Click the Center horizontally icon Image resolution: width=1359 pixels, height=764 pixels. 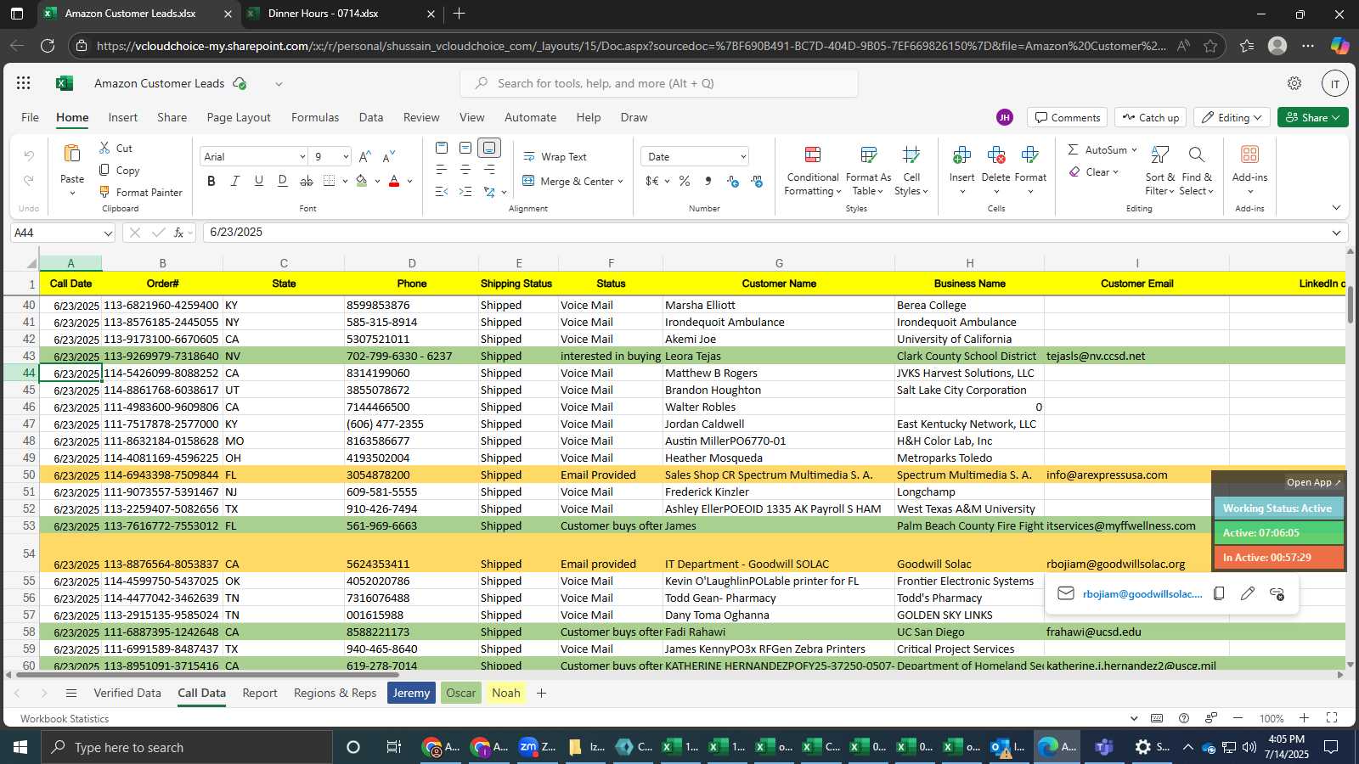465,170
